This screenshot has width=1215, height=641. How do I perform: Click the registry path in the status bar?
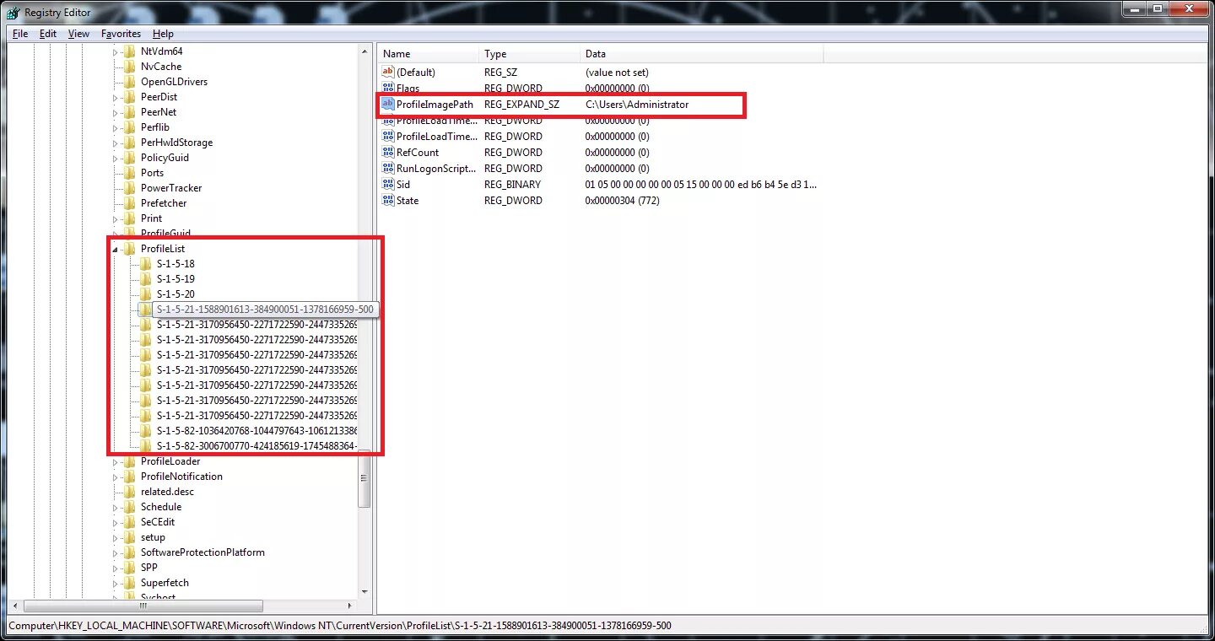click(340, 626)
